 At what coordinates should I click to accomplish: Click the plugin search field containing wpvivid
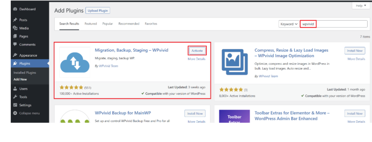point(333,24)
